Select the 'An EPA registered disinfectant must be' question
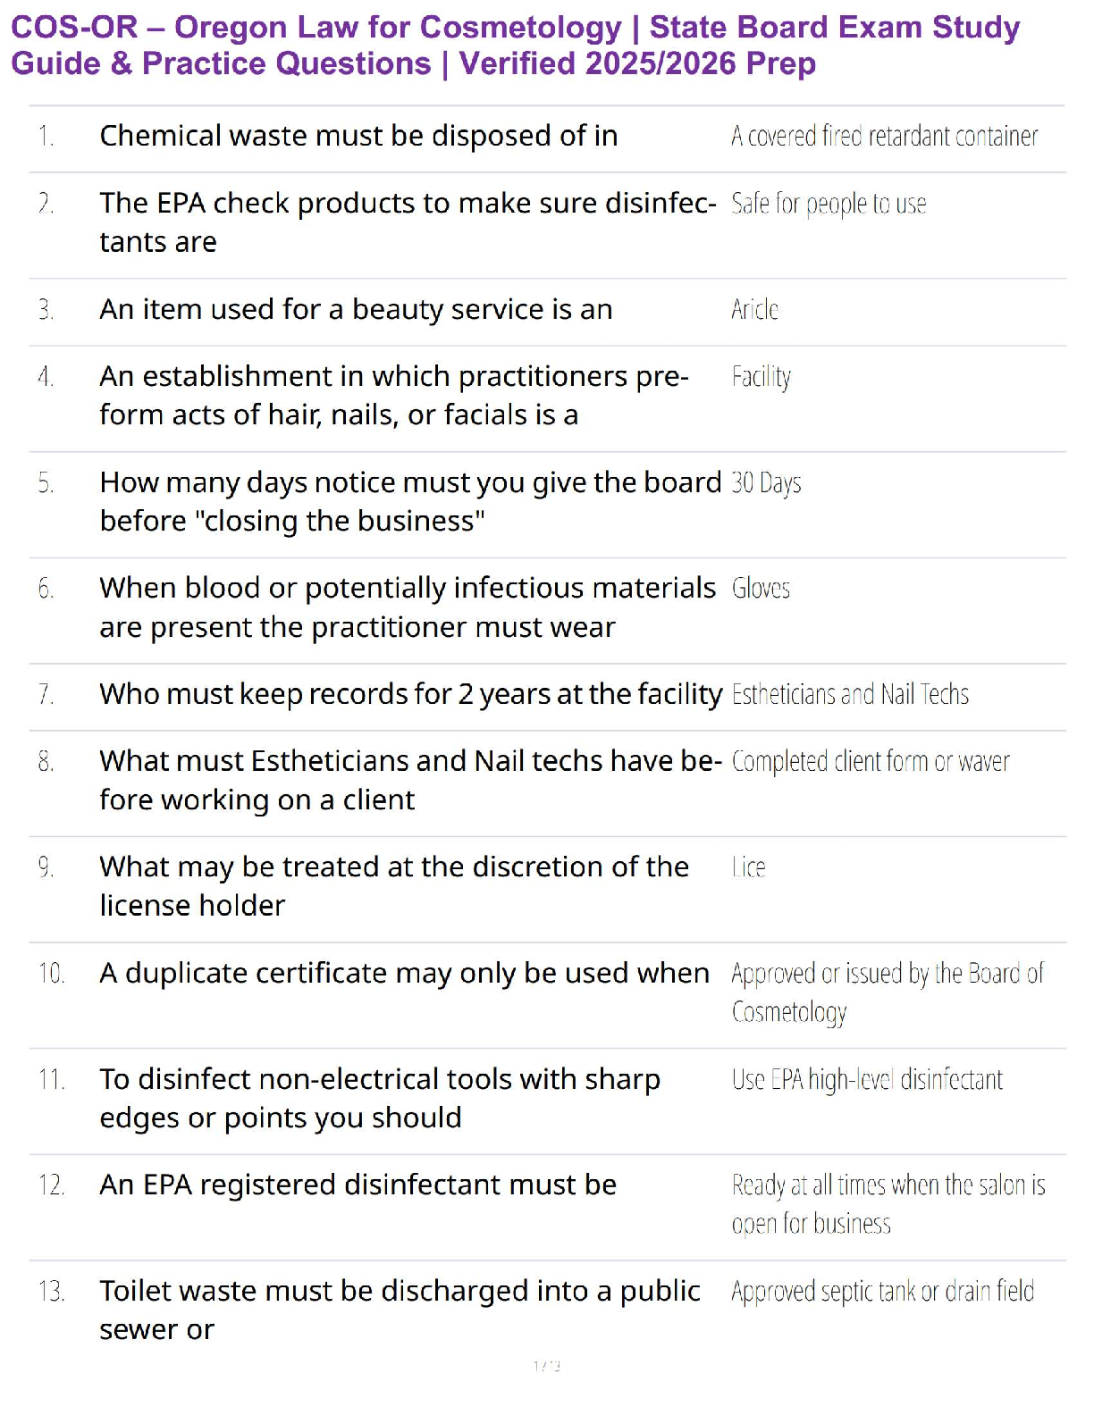This screenshot has width=1094, height=1415. (x=358, y=1185)
